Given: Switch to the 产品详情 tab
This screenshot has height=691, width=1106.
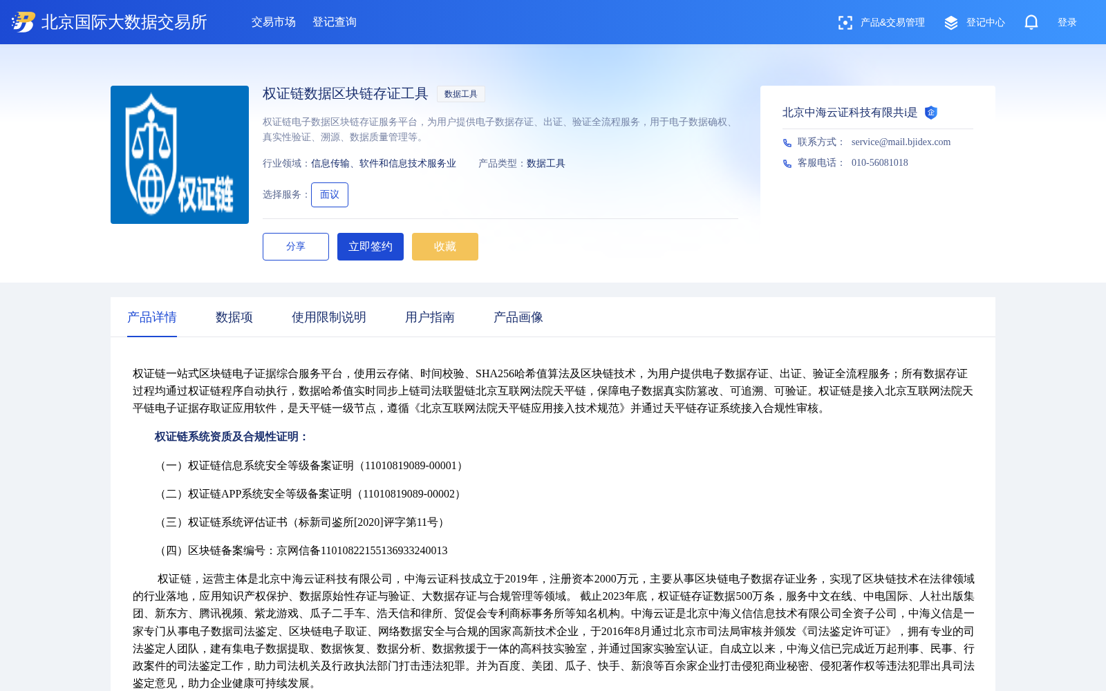Looking at the screenshot, I should [152, 317].
